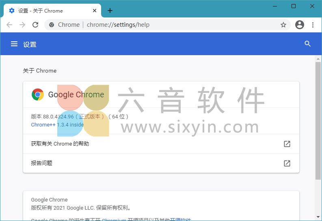Click the address bar URL chrome://settings/help
The height and width of the screenshot is (221, 322).
pos(118,25)
